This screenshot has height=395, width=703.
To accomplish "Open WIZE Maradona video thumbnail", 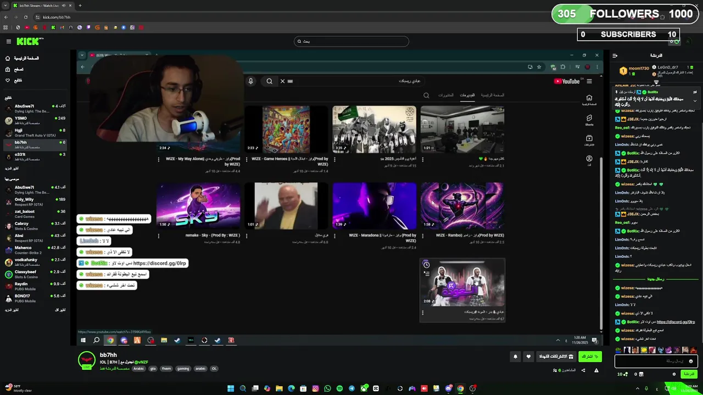I will point(374,206).
